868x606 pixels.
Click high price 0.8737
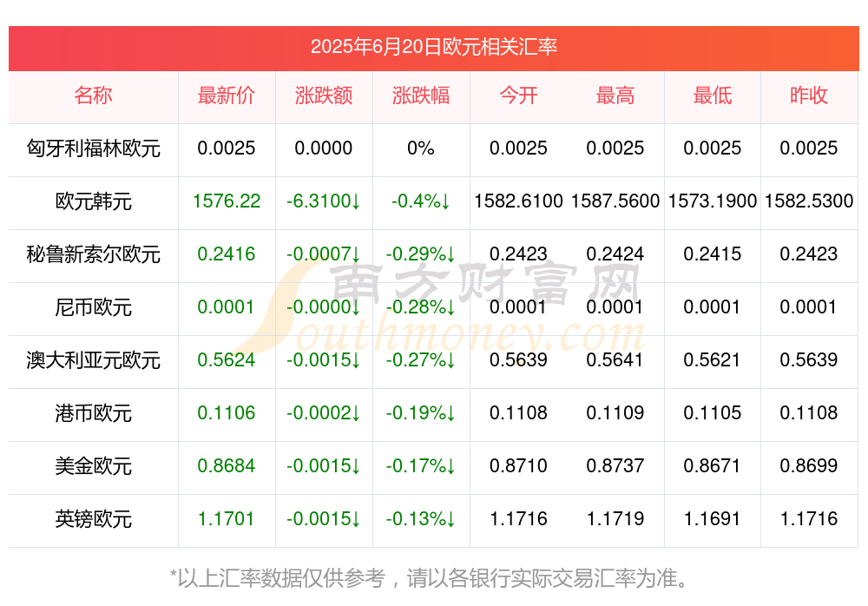(615, 466)
